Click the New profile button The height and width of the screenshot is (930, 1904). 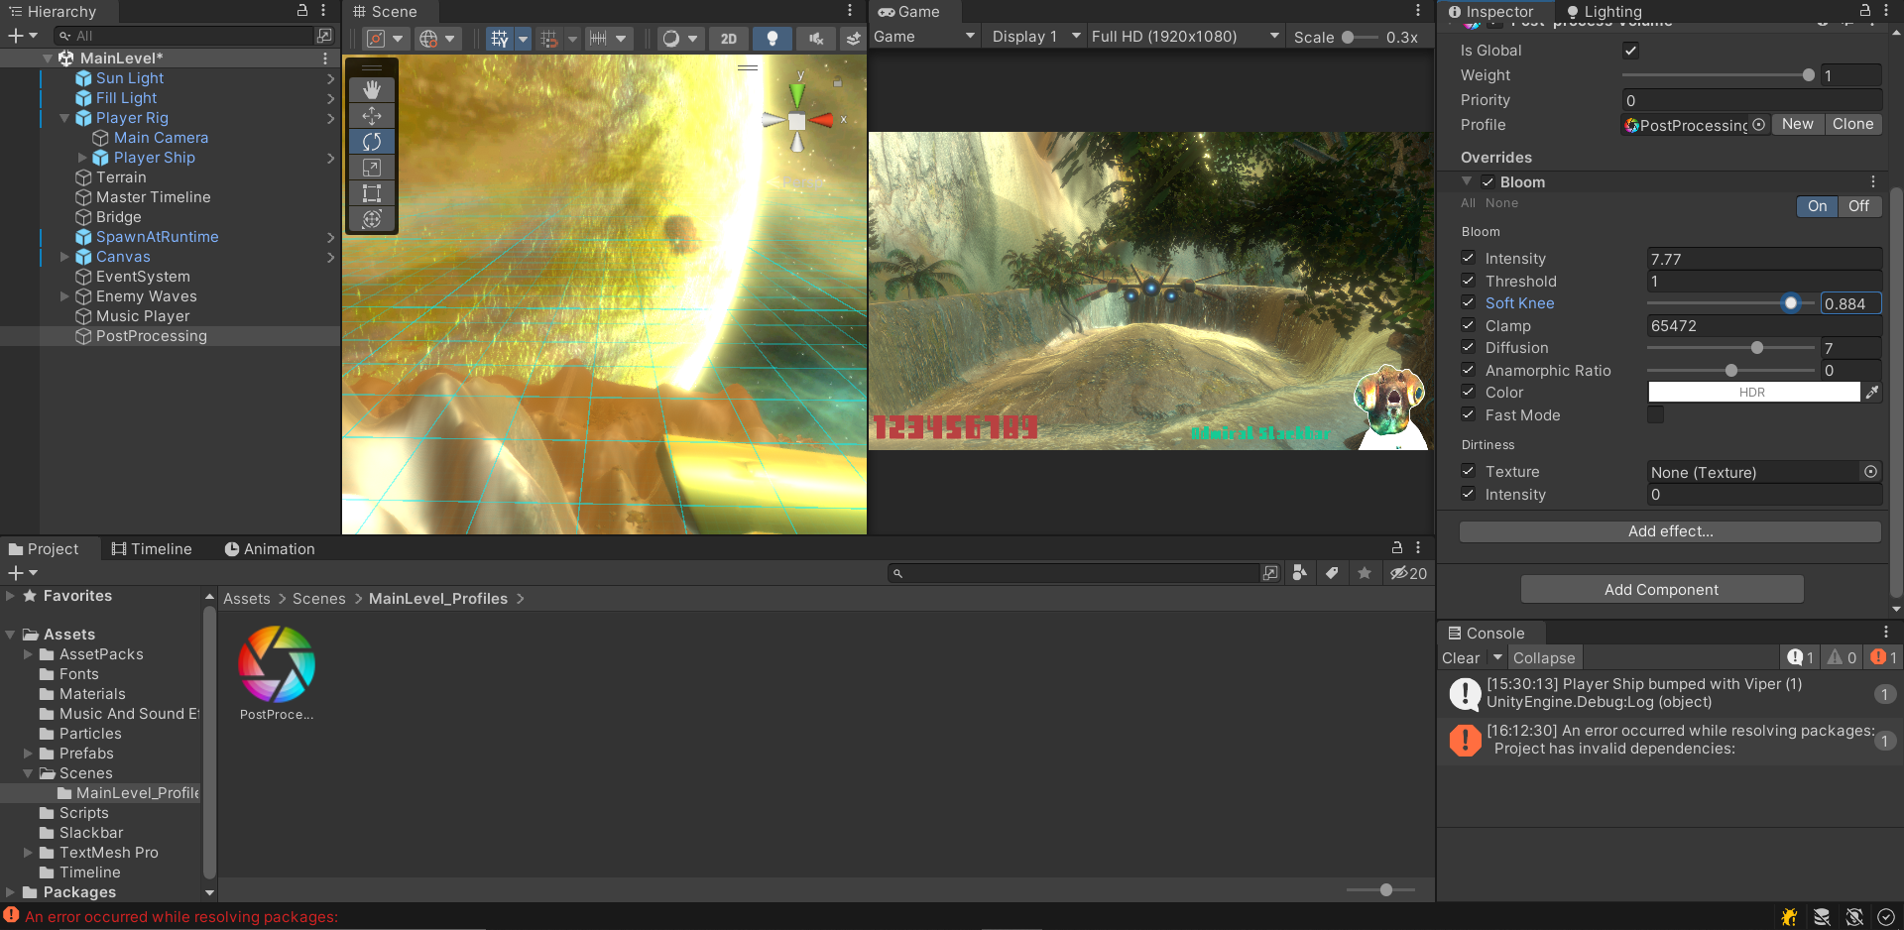[1797, 124]
